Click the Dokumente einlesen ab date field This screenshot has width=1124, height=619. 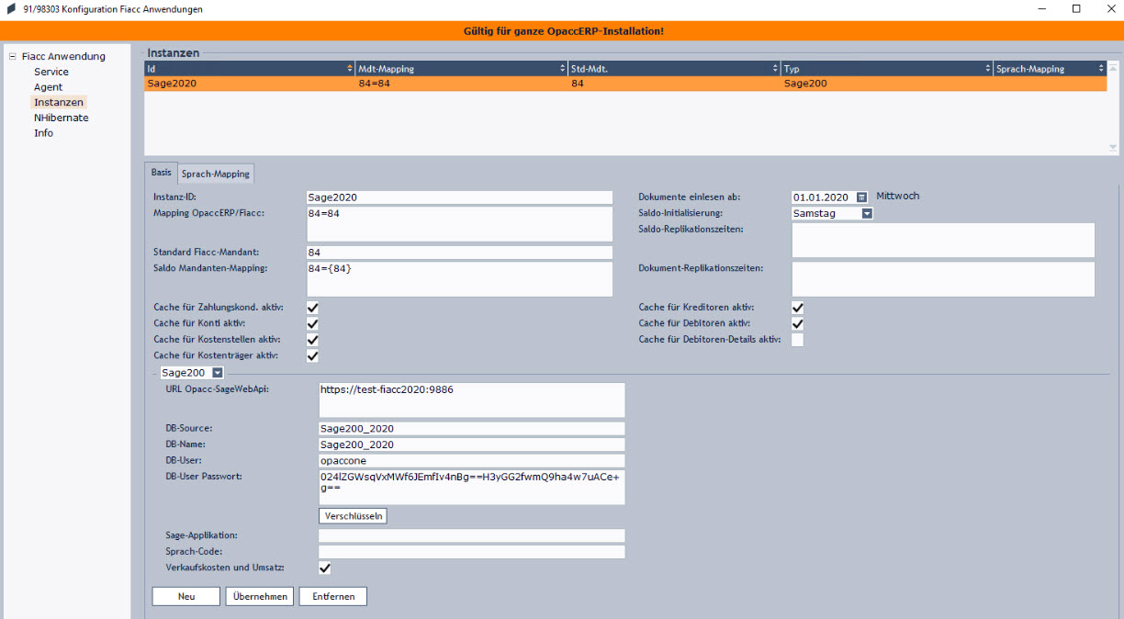tap(823, 197)
